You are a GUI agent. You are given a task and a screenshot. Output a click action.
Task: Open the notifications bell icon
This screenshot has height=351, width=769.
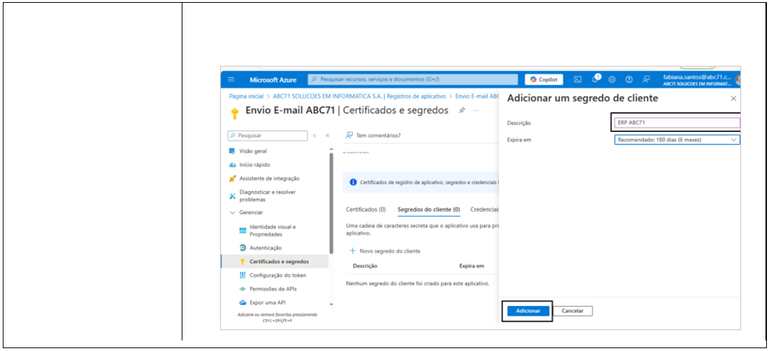[595, 79]
